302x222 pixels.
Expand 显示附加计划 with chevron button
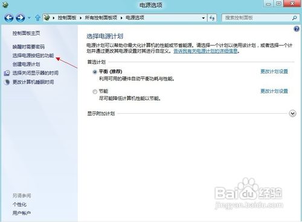(x=292, y=114)
